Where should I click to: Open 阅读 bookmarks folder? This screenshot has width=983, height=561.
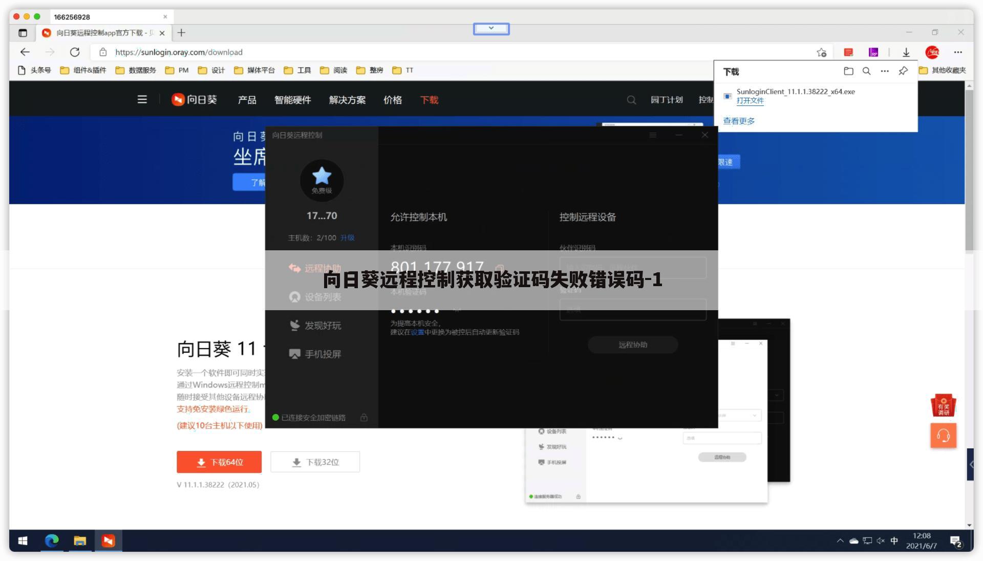[x=334, y=70]
